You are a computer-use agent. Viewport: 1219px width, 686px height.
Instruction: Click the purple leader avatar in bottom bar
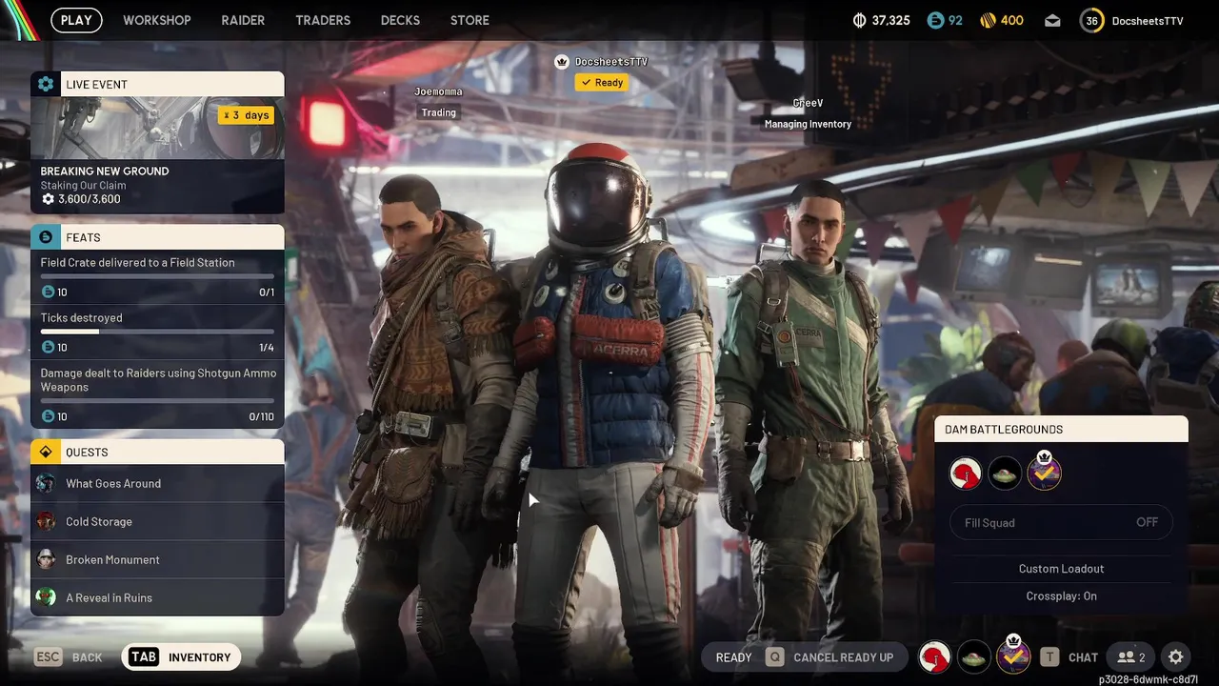pyautogui.click(x=1013, y=656)
